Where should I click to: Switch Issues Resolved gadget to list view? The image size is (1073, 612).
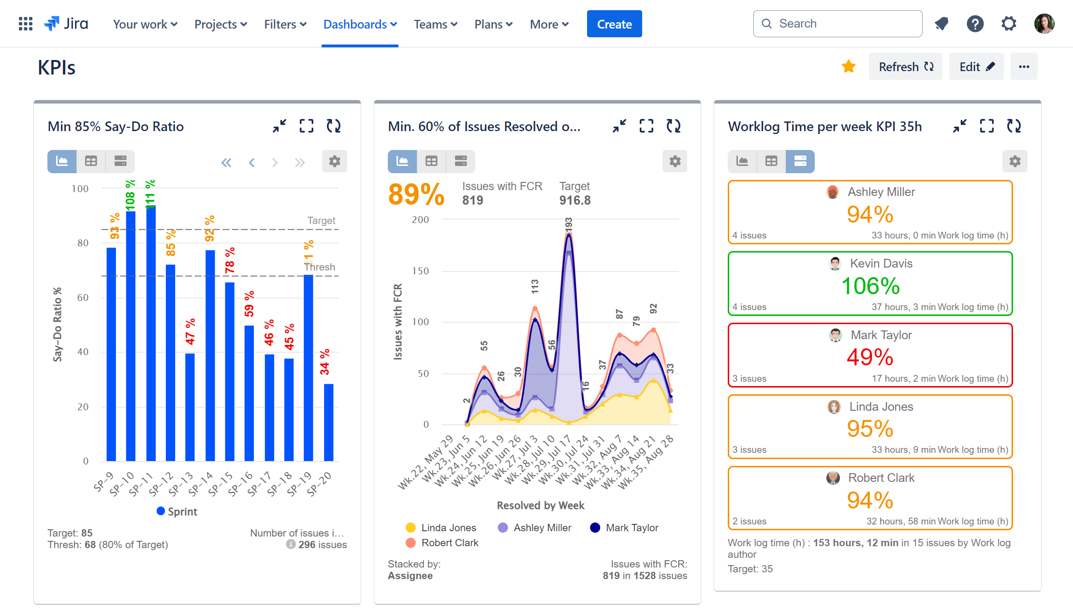pyautogui.click(x=460, y=161)
